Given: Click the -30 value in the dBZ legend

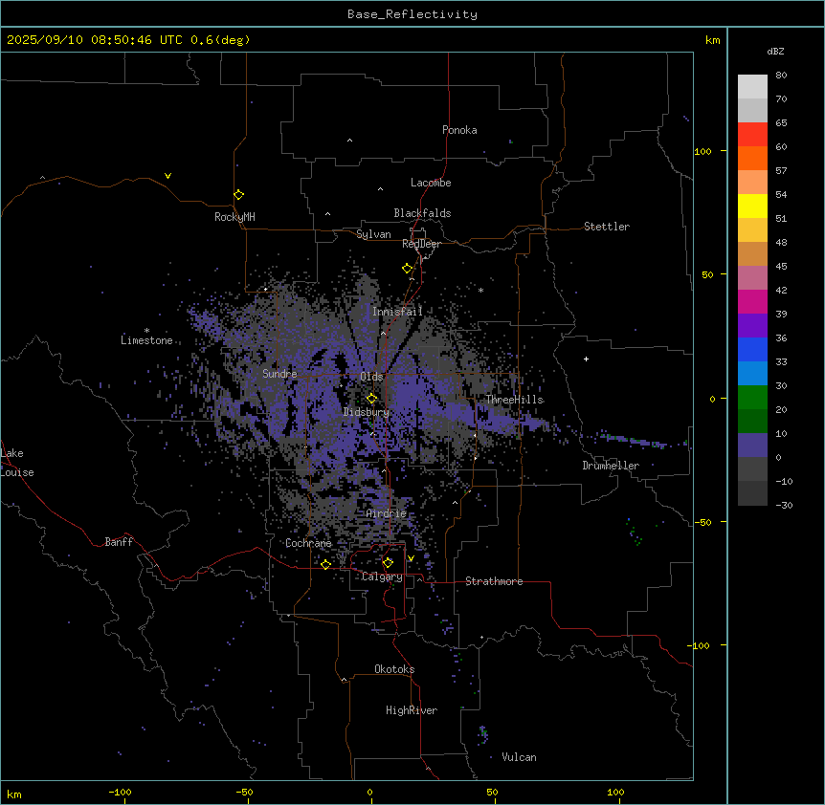Looking at the screenshot, I should point(784,506).
